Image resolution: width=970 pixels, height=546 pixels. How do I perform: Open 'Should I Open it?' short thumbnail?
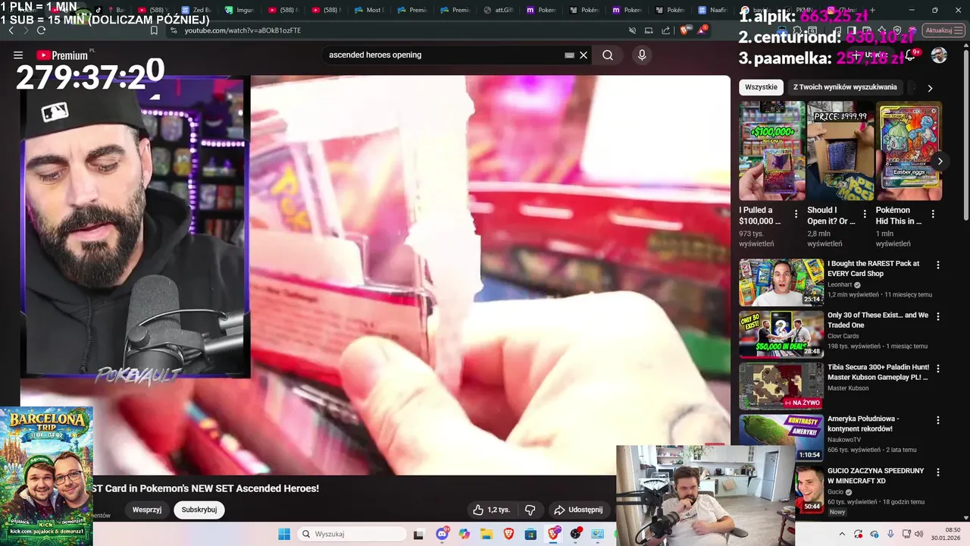pyautogui.click(x=840, y=152)
